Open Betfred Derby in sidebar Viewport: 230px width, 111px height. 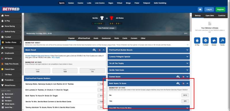[11, 32]
